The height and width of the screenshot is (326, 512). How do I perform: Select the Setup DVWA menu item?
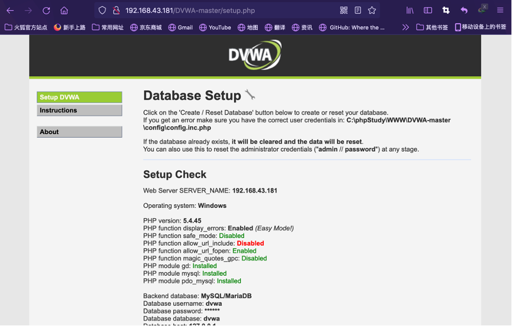tap(79, 97)
